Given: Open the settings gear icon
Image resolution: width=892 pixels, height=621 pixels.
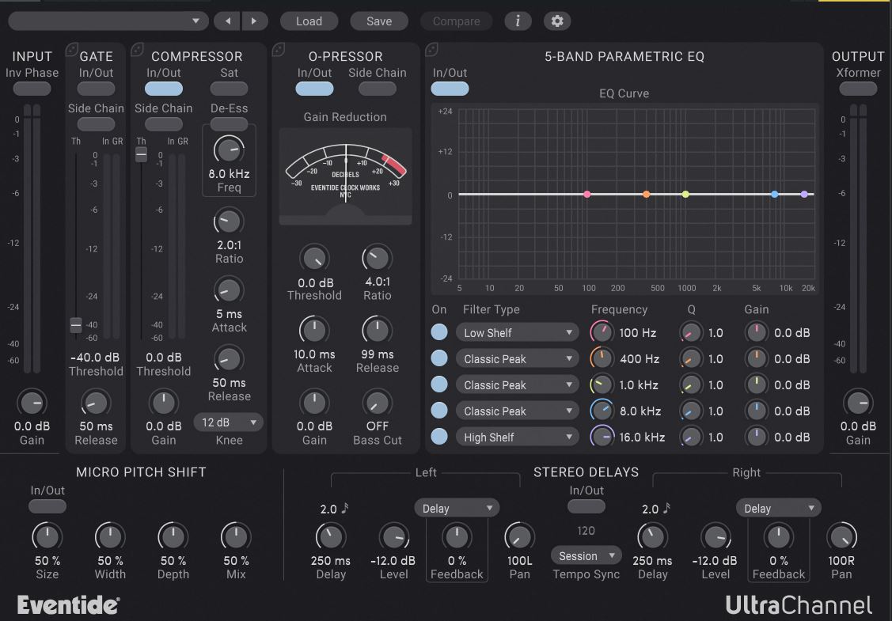Looking at the screenshot, I should coord(557,21).
